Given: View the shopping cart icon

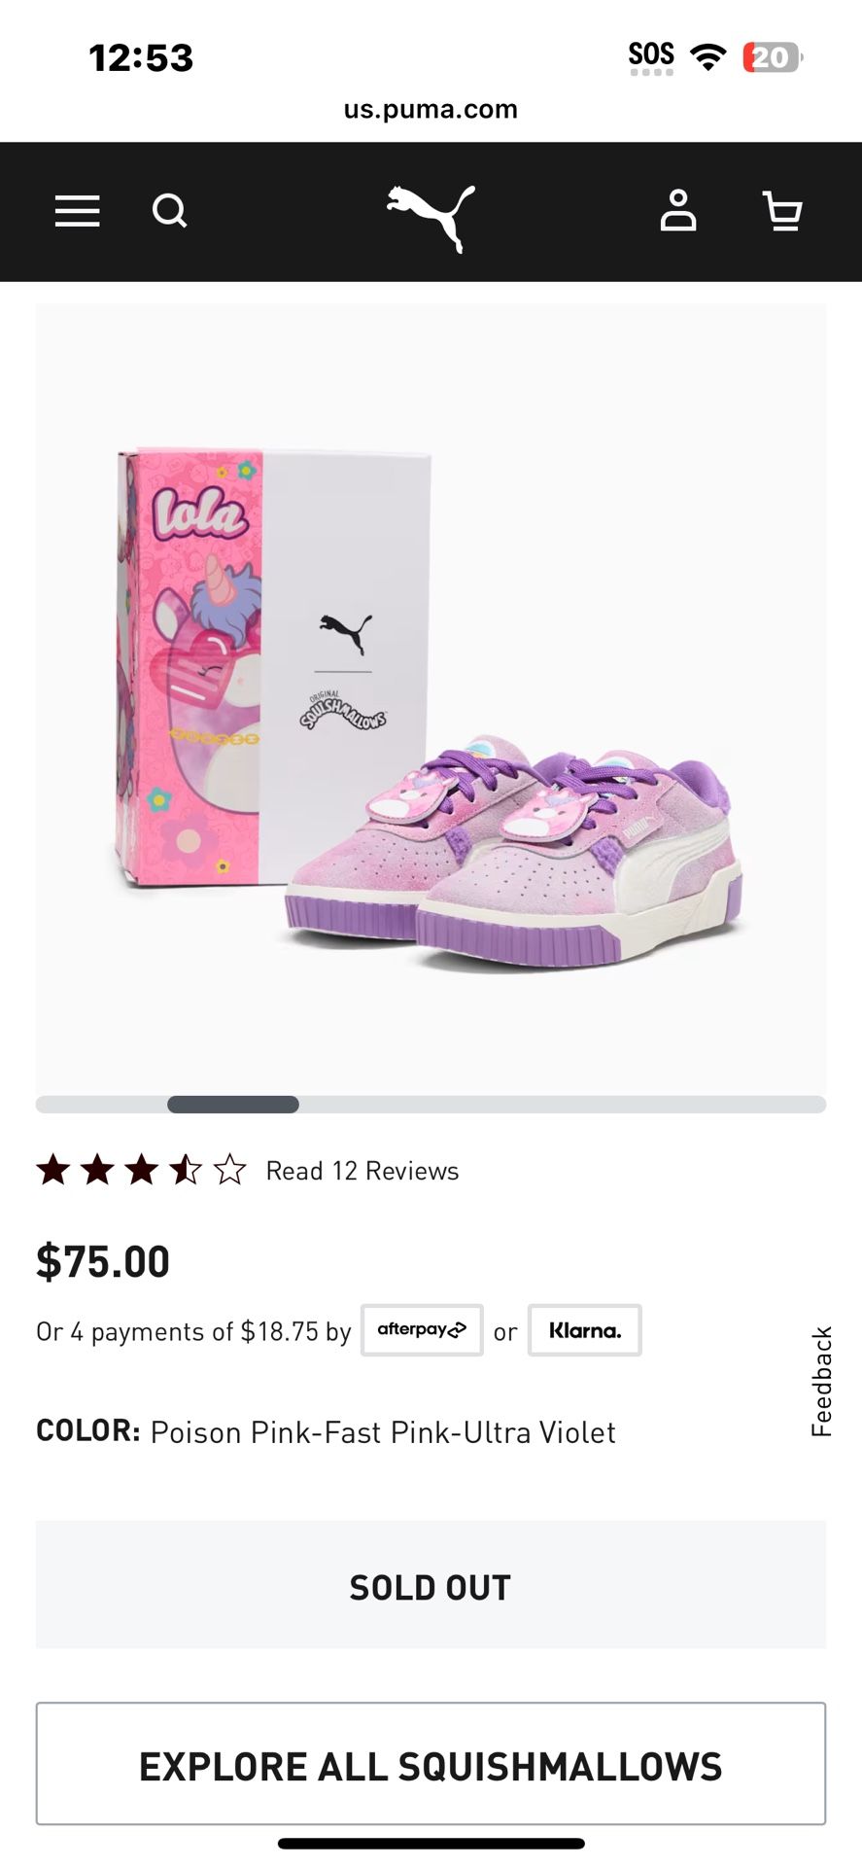Looking at the screenshot, I should click(782, 212).
